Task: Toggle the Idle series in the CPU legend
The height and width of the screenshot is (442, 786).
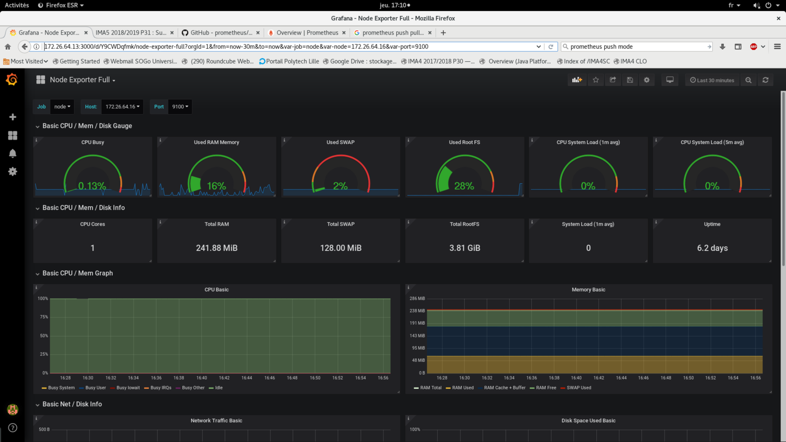Action: 219,388
